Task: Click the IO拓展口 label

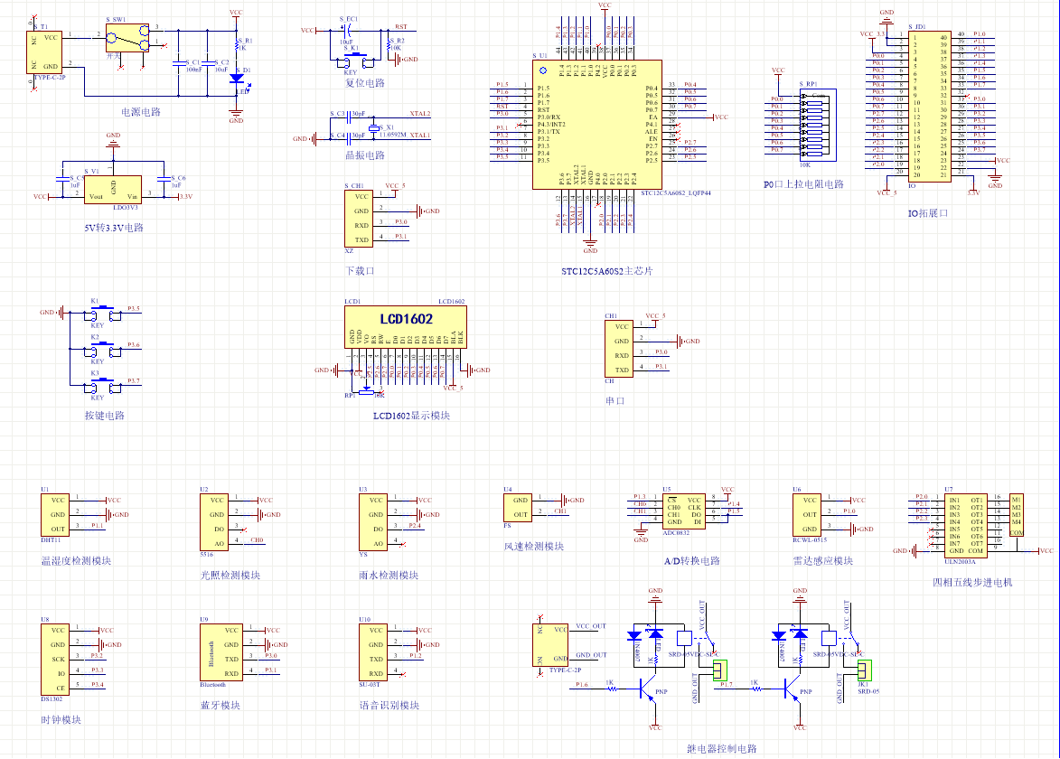Action: click(x=927, y=213)
